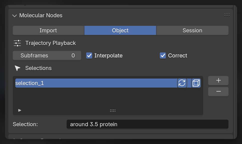The image size is (242, 144).
Task: Uncheck the Correct checkbox
Action: [x=163, y=55]
